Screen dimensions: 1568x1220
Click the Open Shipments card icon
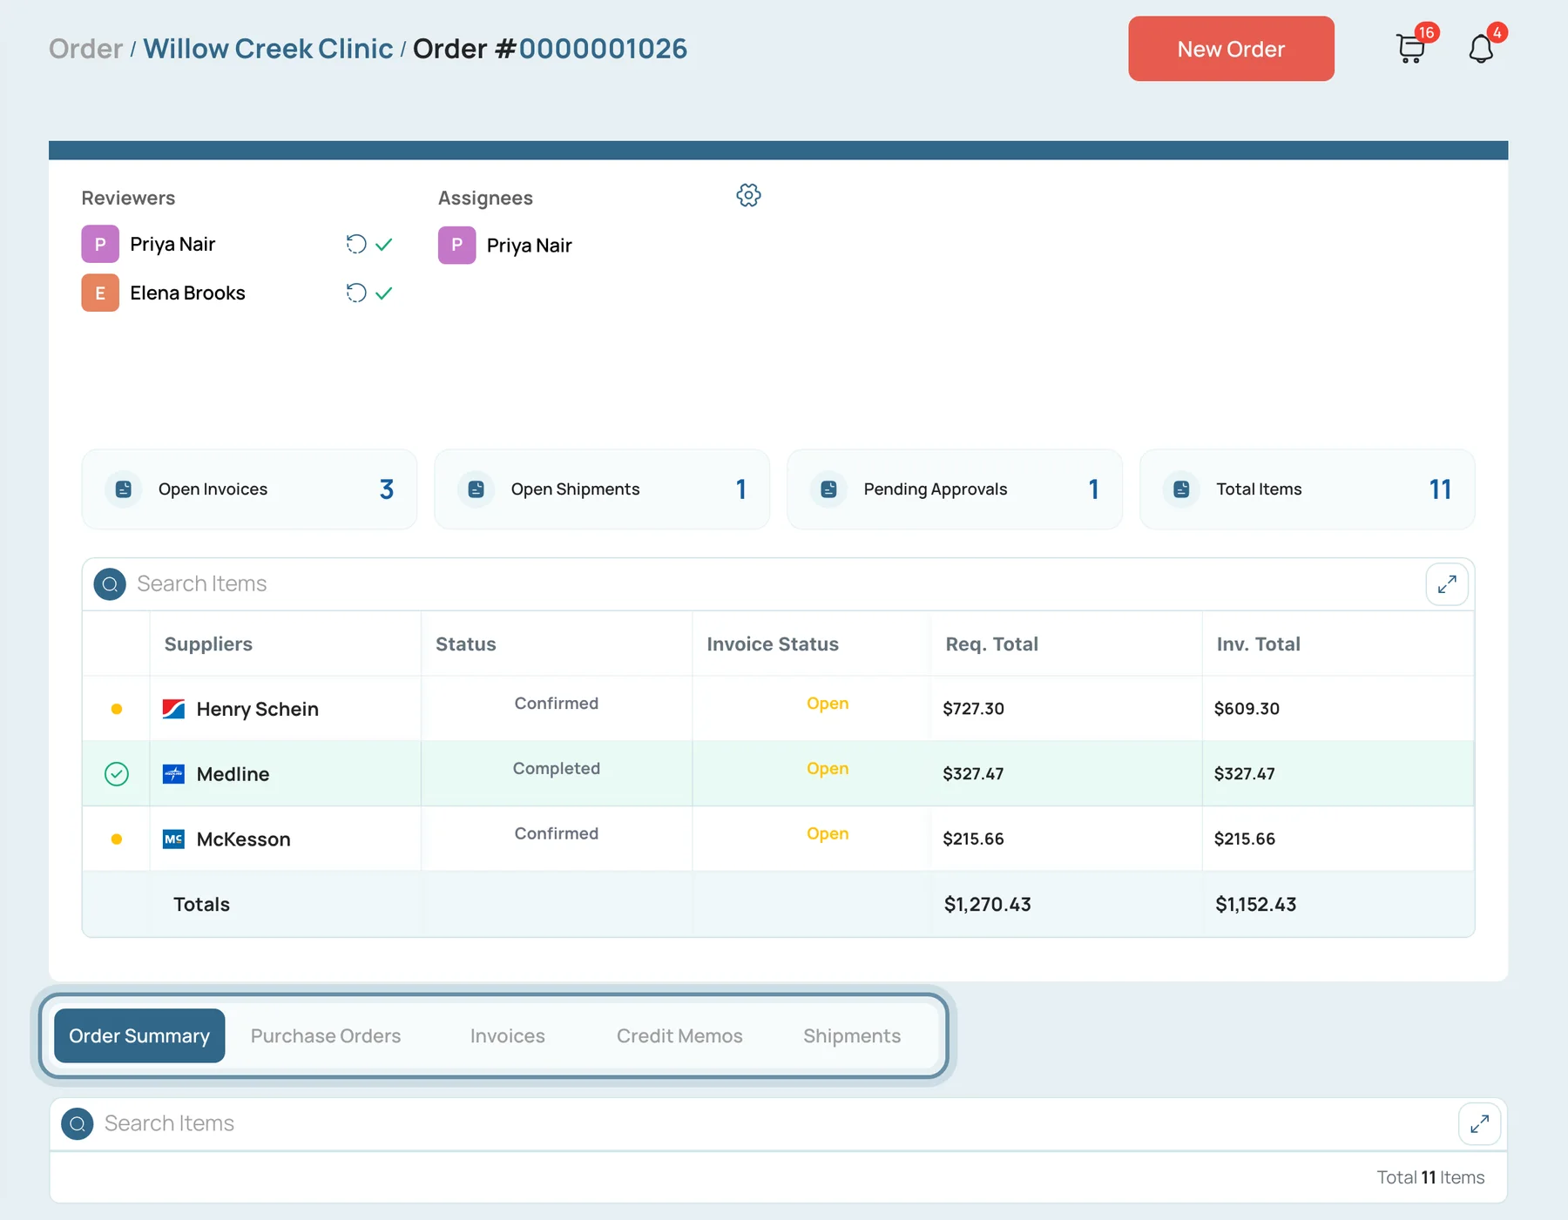(476, 489)
